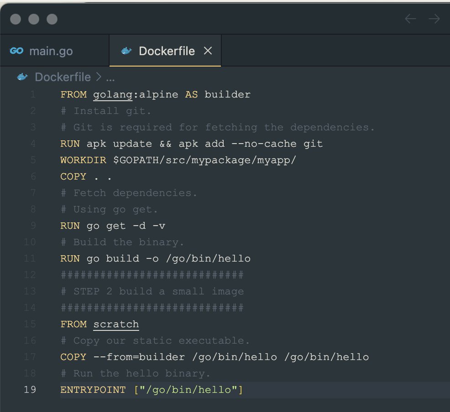The image size is (450, 412).
Task: Click line number 1 in gutter
Action: (33, 94)
